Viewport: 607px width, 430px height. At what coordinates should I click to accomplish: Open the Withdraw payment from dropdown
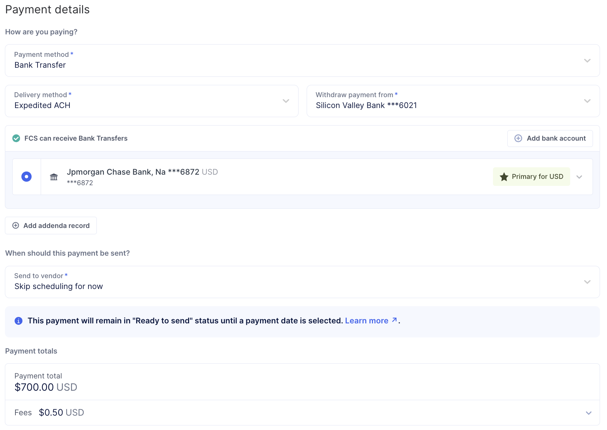pos(453,101)
